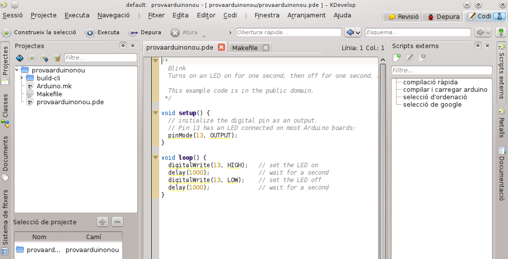Select provaarduinonou.pde in project tree

[70, 102]
